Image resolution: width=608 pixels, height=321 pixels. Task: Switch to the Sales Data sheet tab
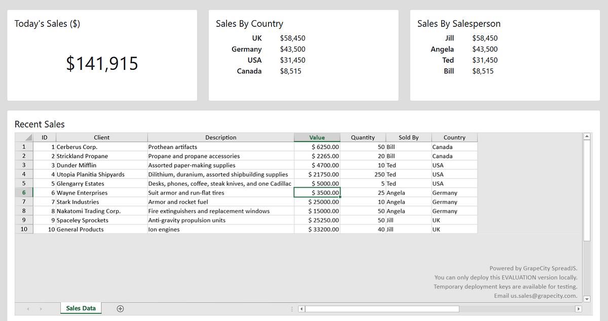81,307
